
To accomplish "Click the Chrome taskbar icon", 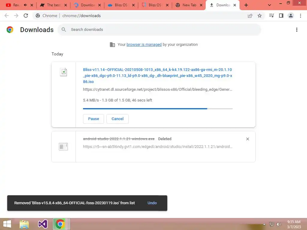I will point(60,224).
